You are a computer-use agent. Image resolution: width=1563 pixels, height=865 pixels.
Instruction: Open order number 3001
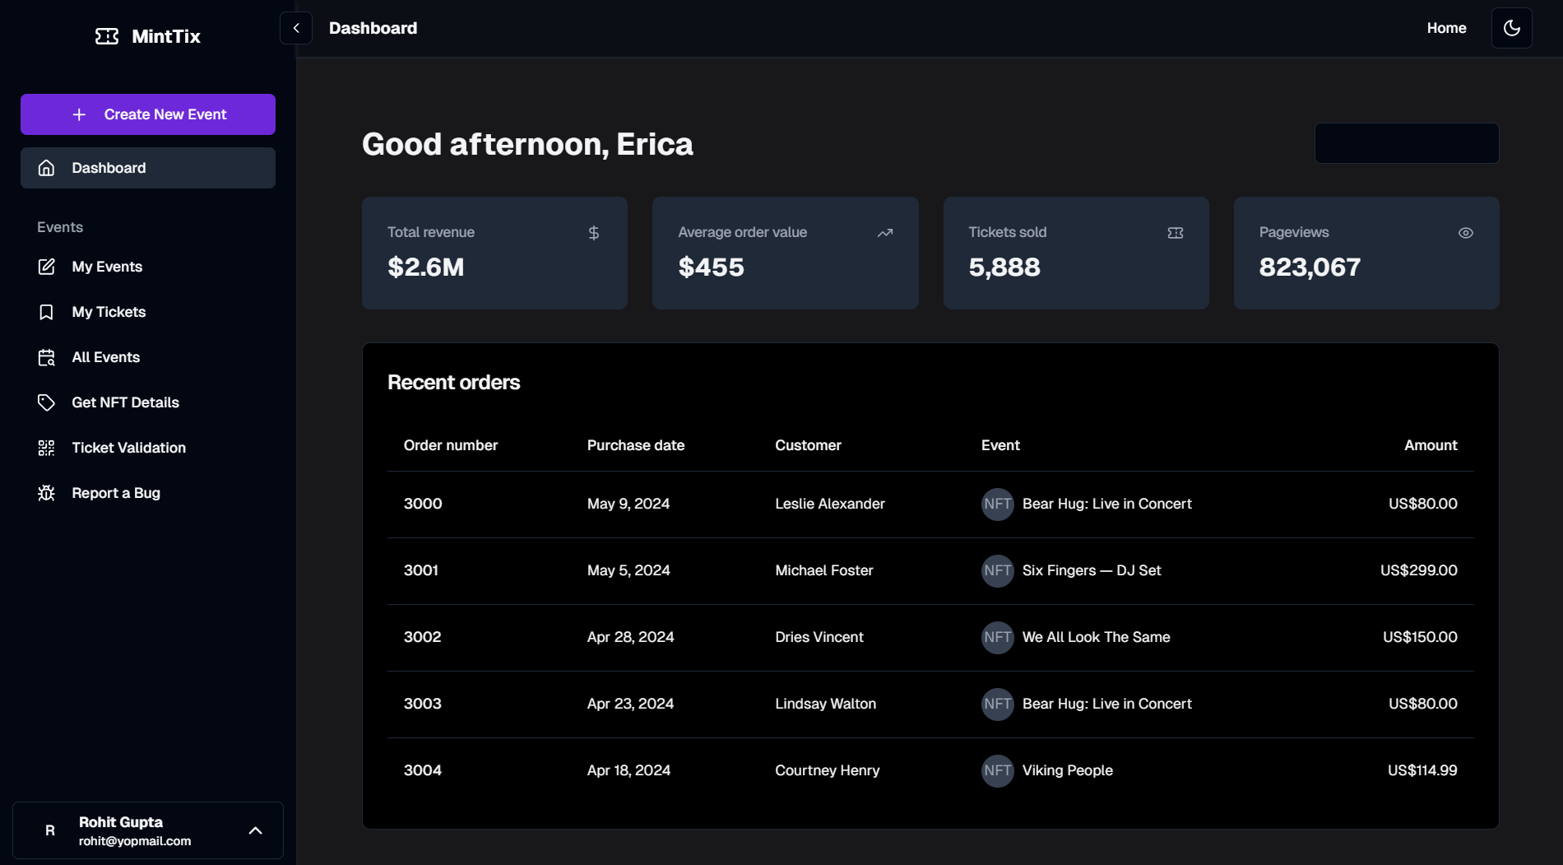tap(421, 570)
